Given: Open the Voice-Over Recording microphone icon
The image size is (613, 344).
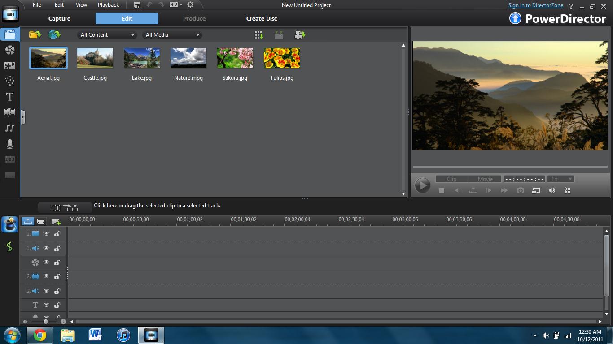Looking at the screenshot, I should pos(9,144).
